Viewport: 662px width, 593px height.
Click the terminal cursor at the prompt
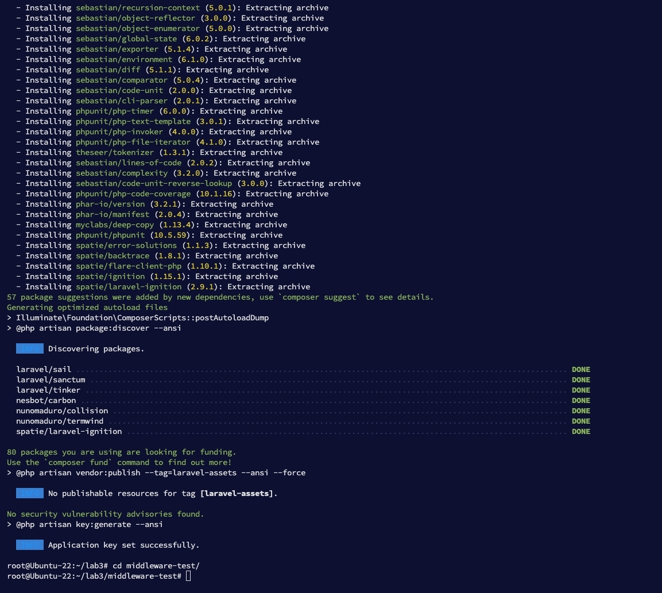188,576
